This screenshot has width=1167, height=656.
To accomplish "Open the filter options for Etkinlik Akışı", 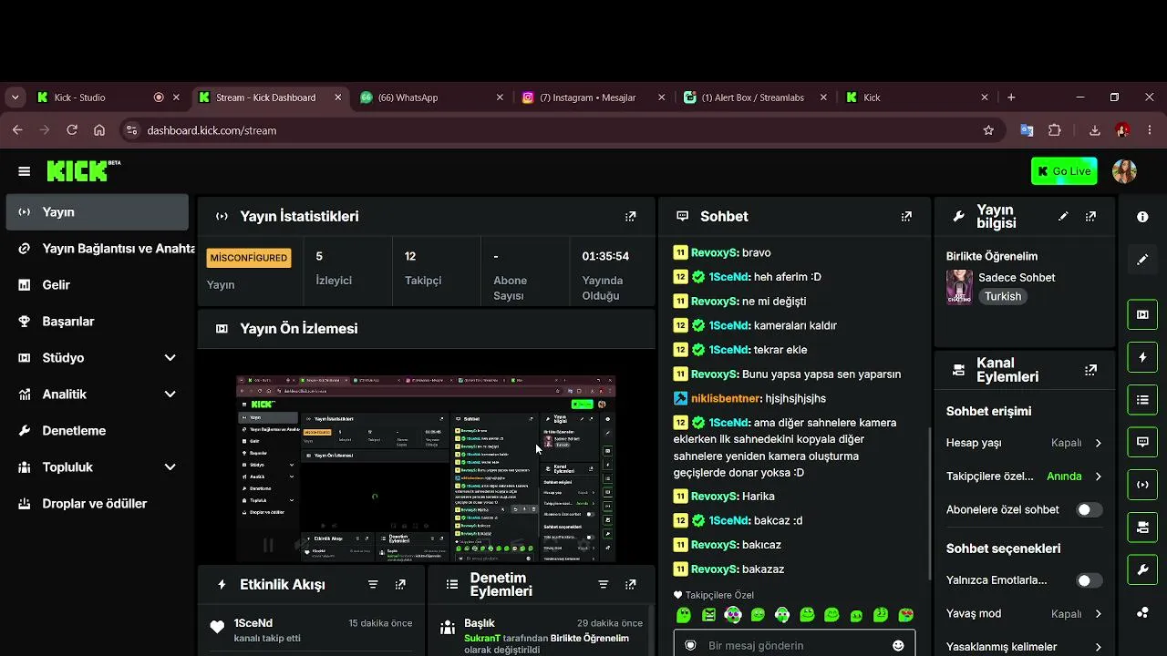I will tap(373, 585).
